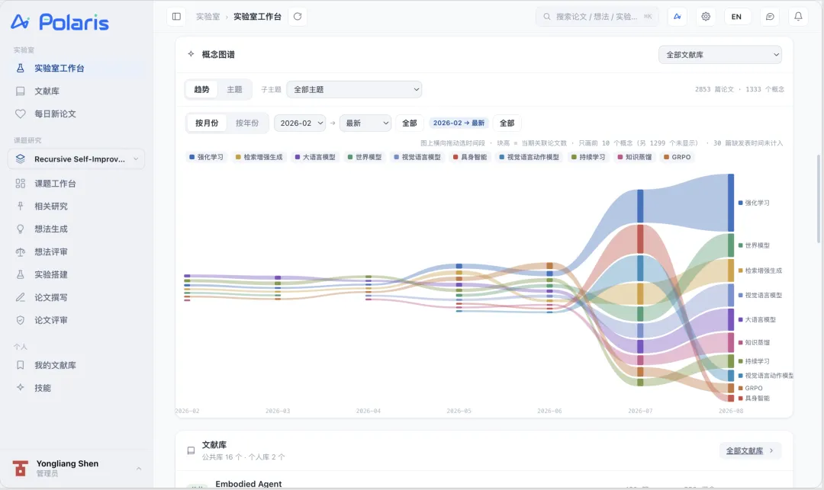Open the 最新 end month dropdown

[365, 123]
